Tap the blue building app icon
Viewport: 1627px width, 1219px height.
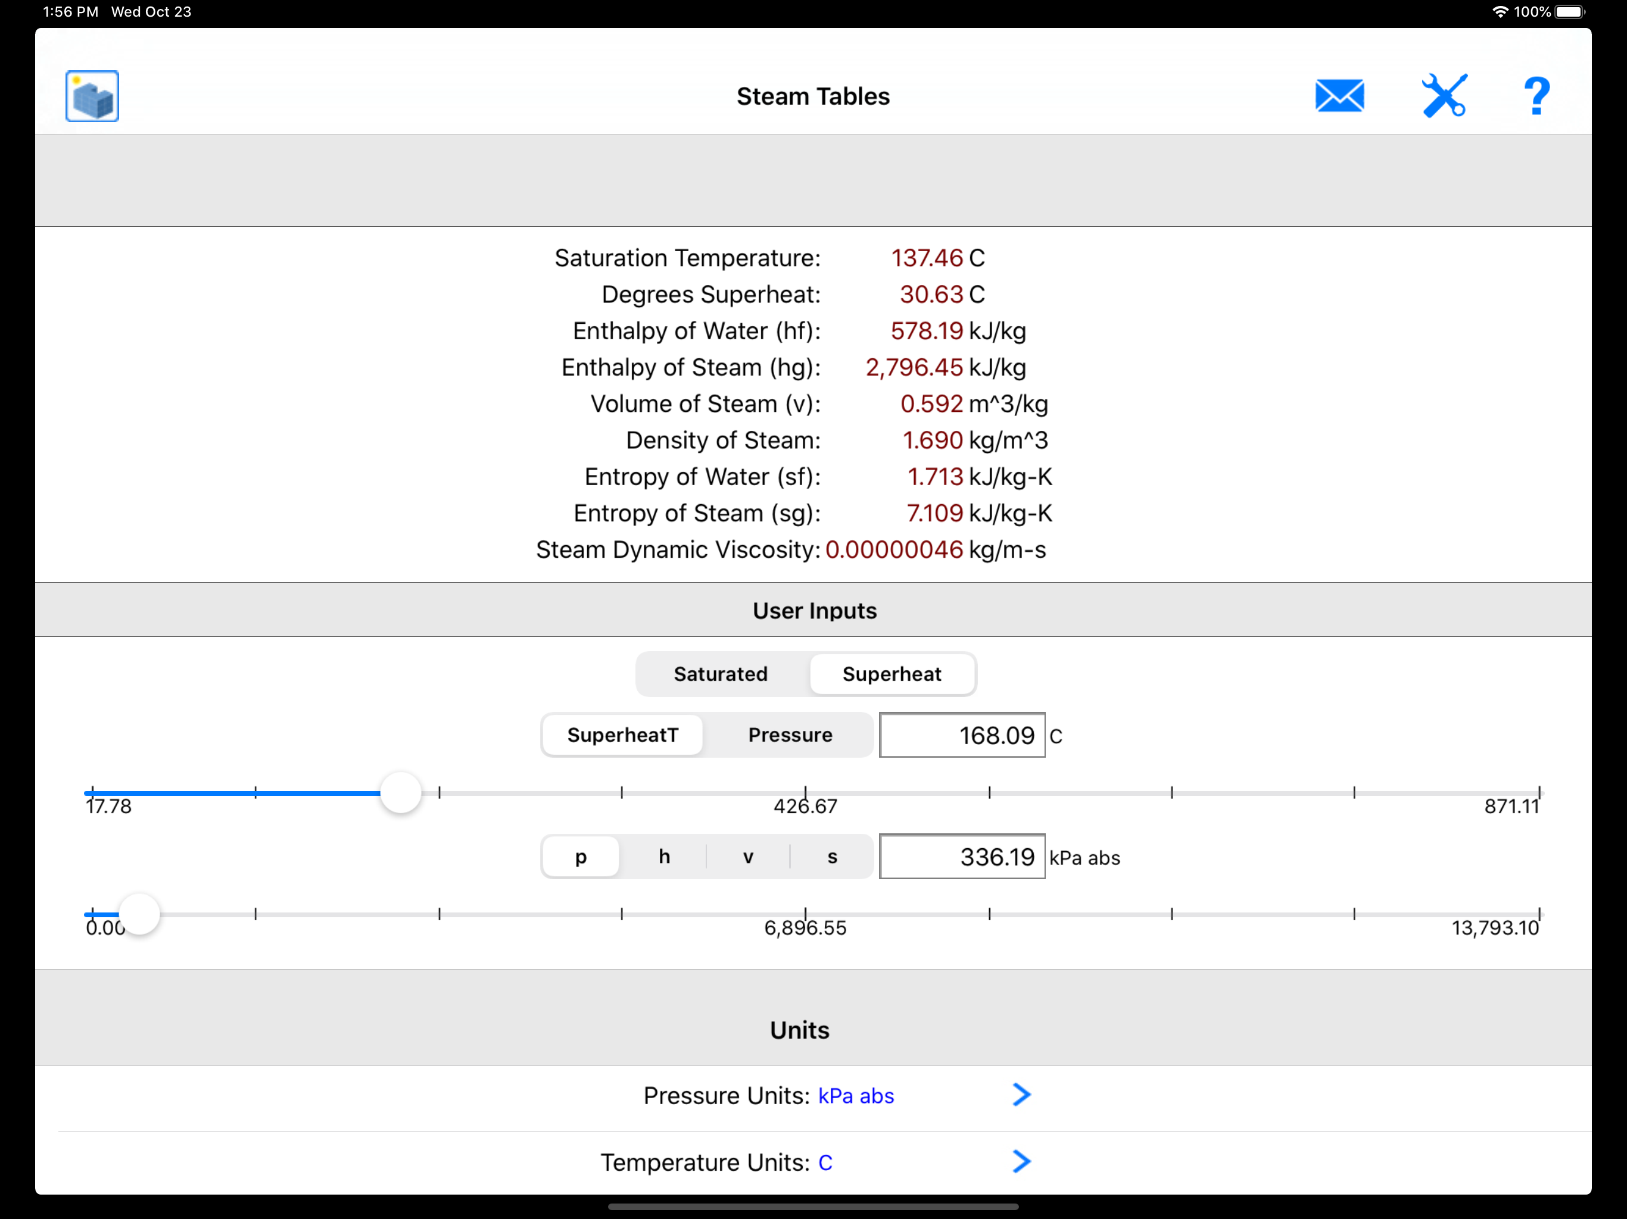tap(92, 96)
